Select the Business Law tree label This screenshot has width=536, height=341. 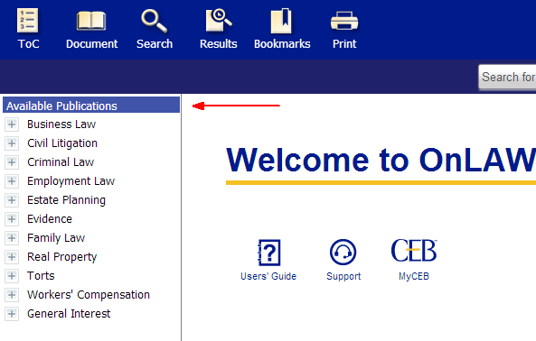(x=61, y=124)
